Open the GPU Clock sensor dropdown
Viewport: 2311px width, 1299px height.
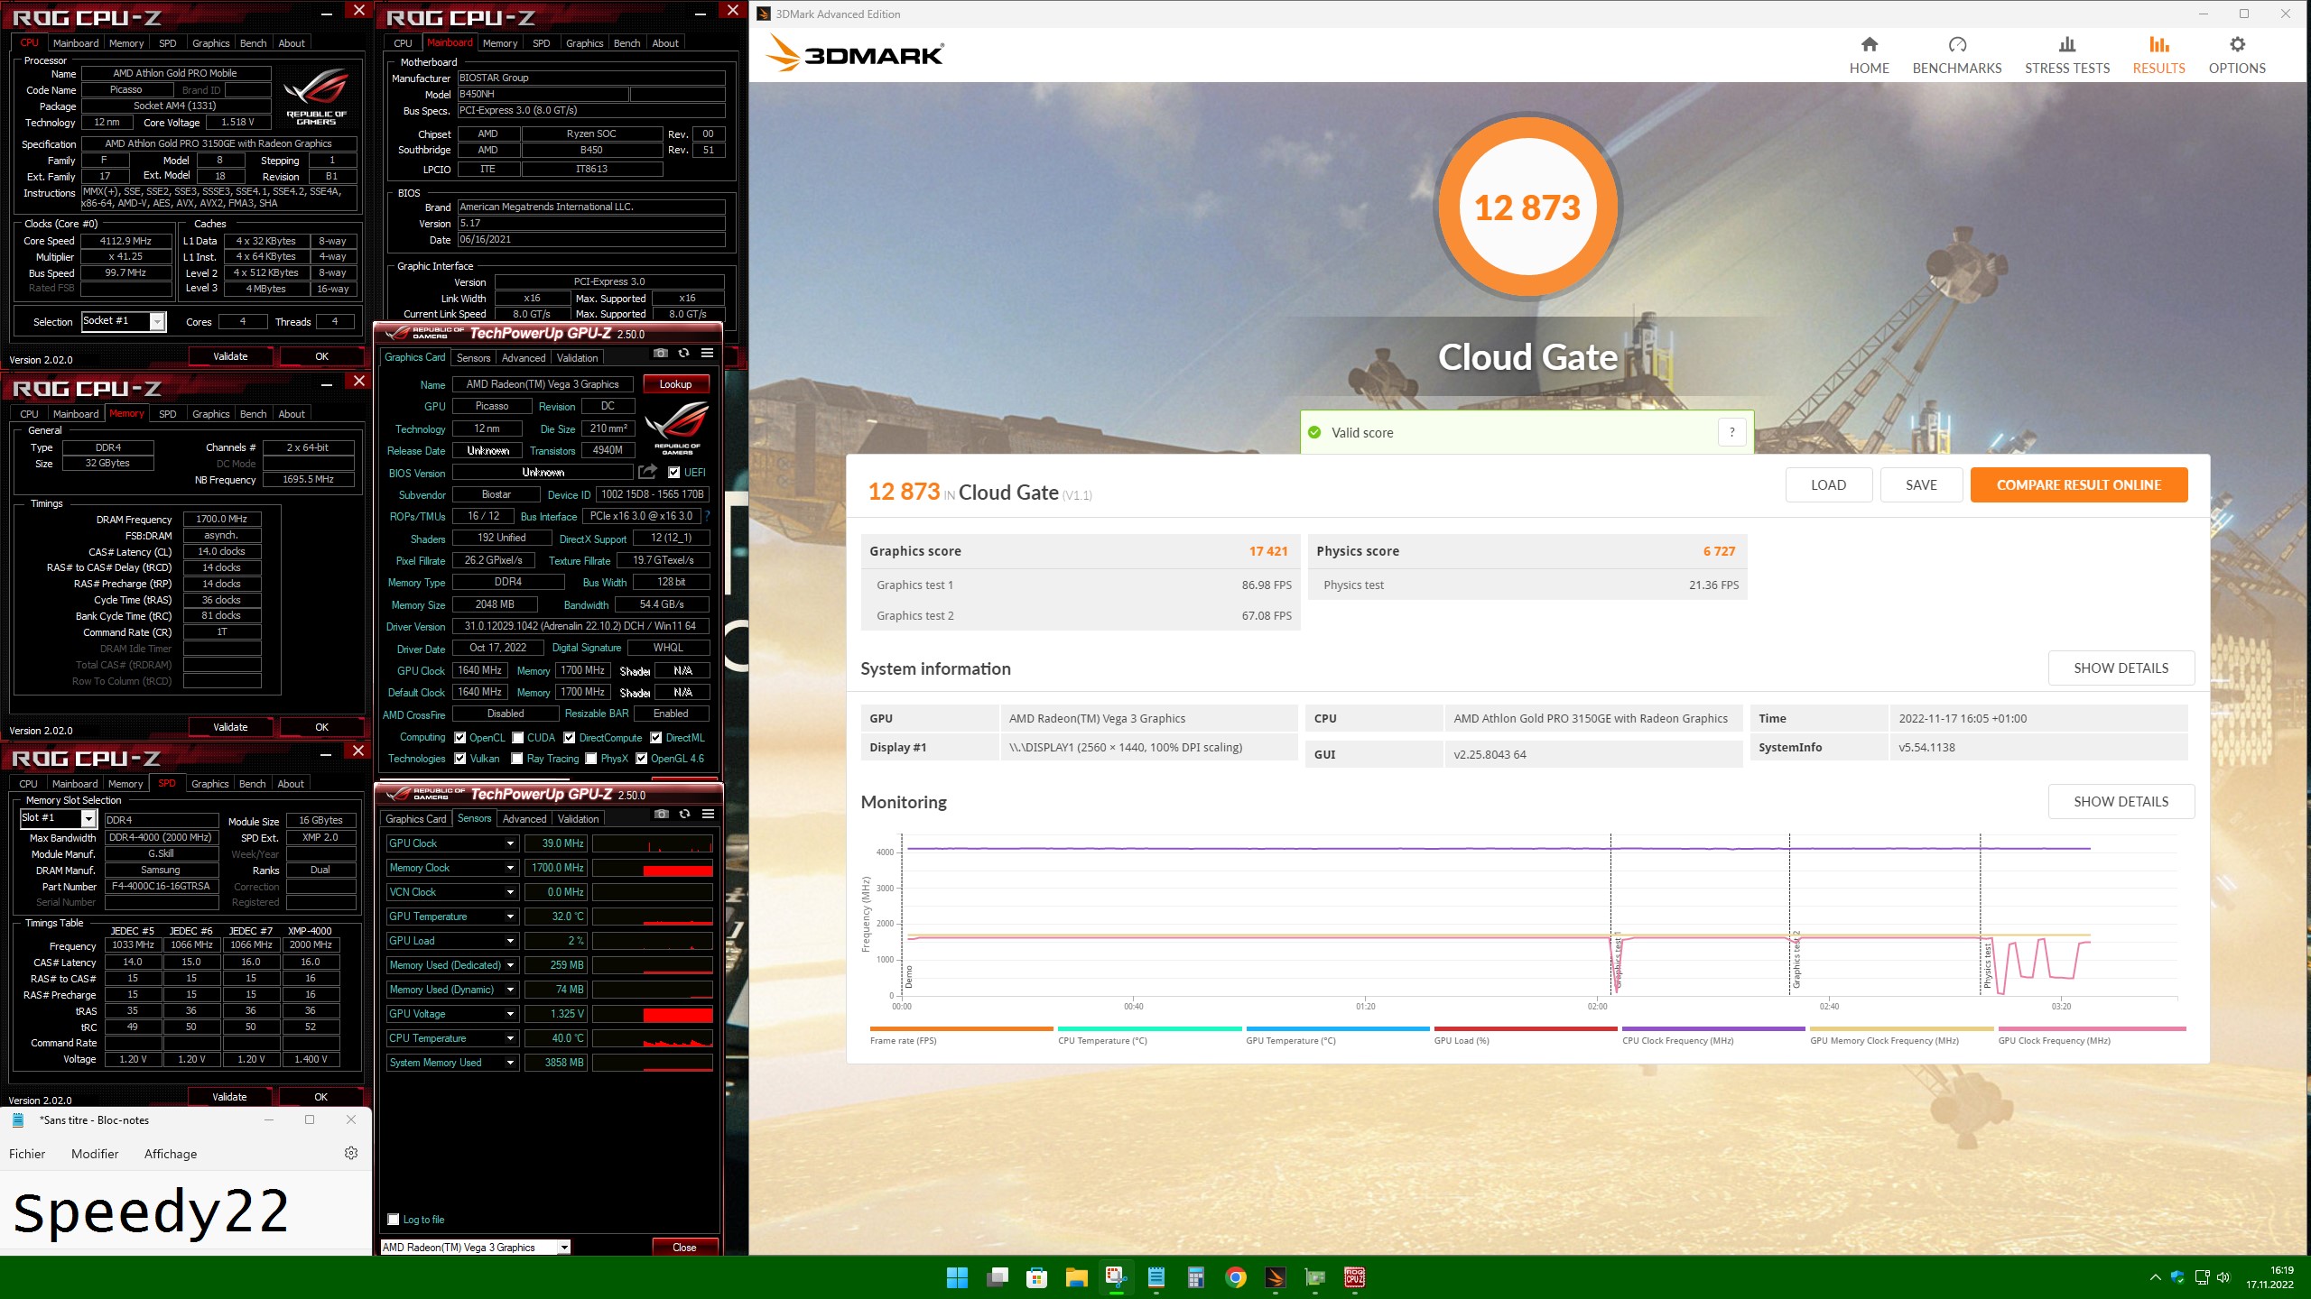pyautogui.click(x=511, y=843)
